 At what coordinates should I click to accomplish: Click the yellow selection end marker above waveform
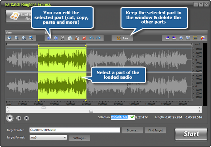click(x=86, y=46)
